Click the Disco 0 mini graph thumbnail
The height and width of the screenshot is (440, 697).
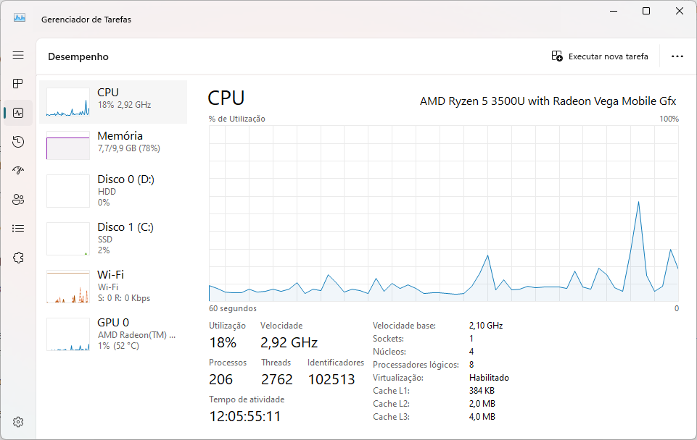point(68,191)
